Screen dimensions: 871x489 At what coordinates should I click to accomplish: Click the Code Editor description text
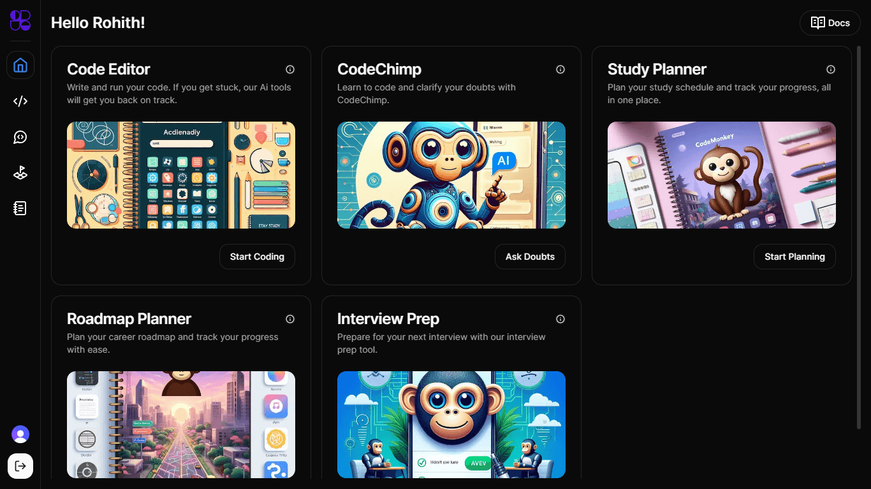[179, 94]
